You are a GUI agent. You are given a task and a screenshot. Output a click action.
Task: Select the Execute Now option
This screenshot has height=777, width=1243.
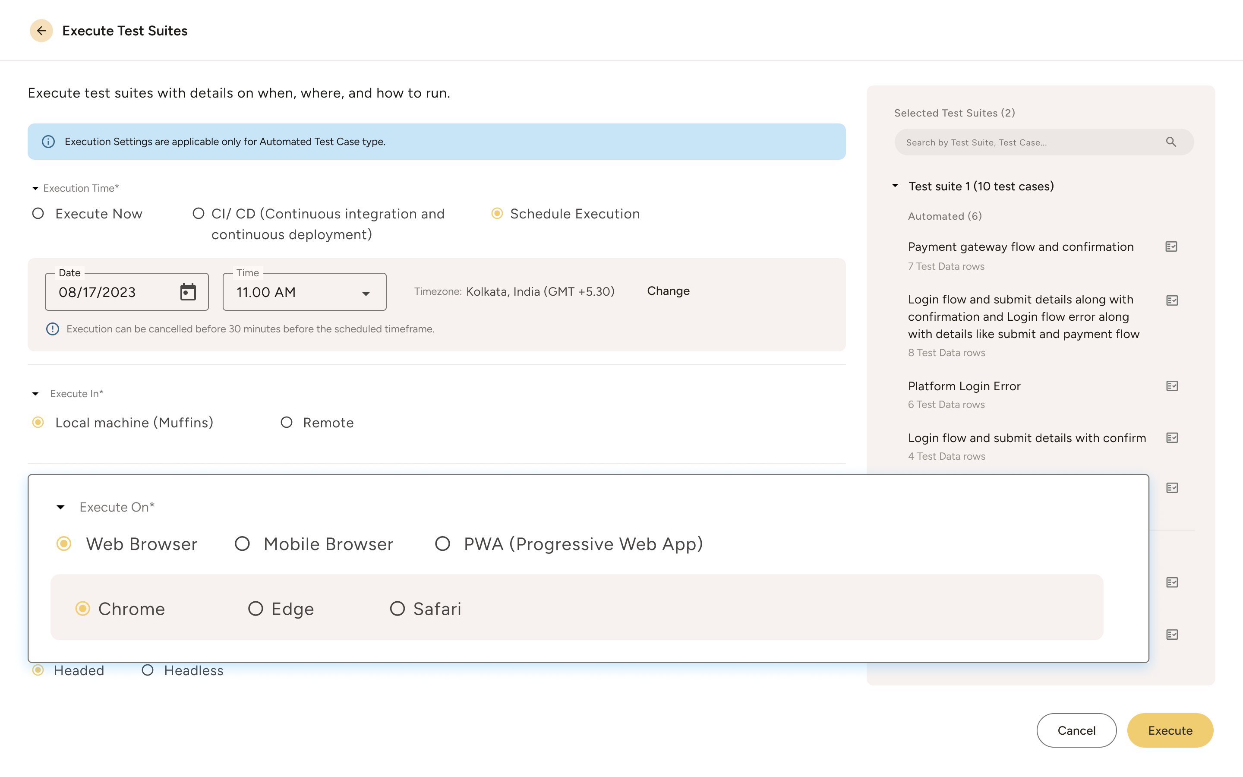[38, 213]
